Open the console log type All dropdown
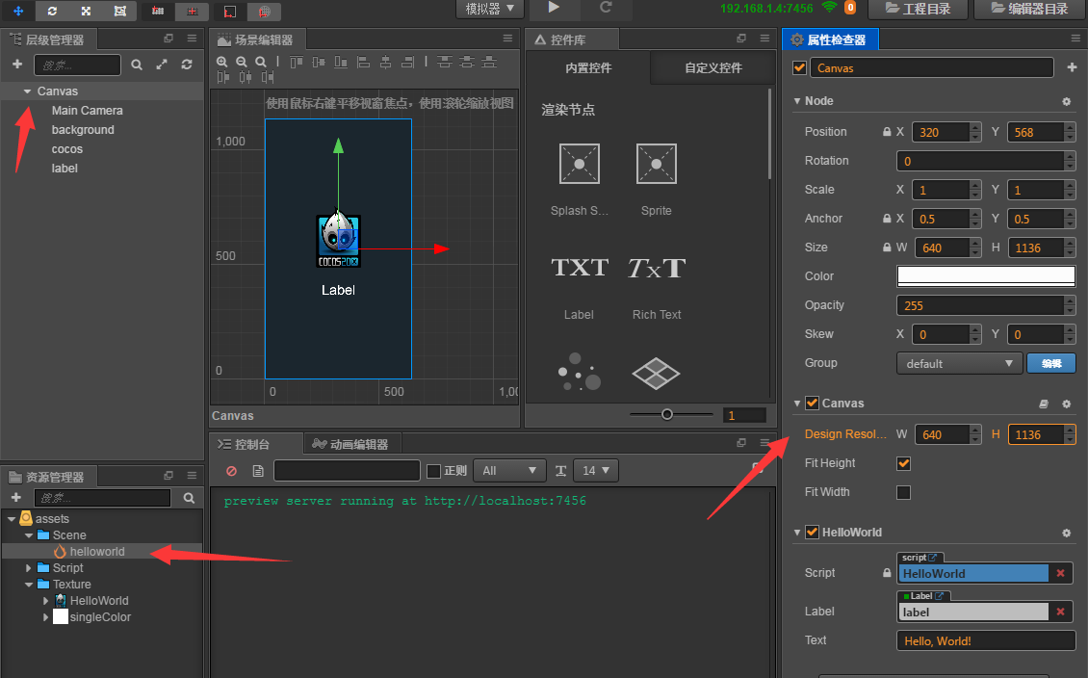This screenshot has width=1088, height=678. [508, 471]
